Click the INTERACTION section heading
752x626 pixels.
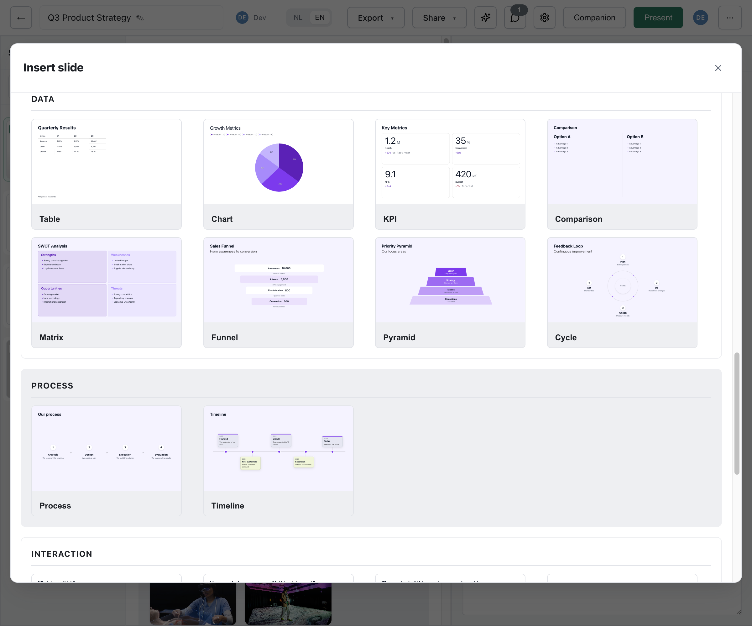(62, 554)
